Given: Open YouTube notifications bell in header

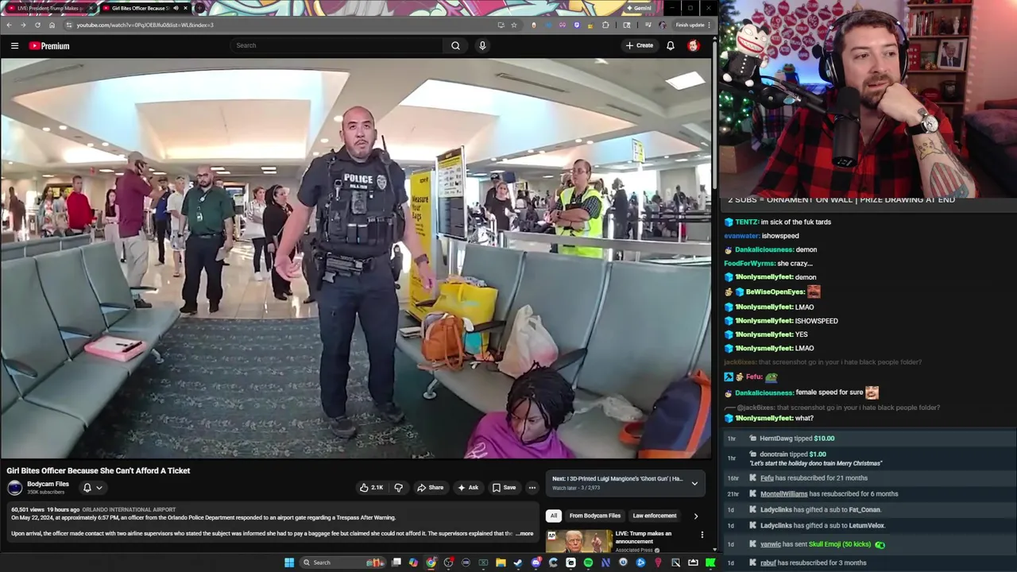Looking at the screenshot, I should point(670,45).
